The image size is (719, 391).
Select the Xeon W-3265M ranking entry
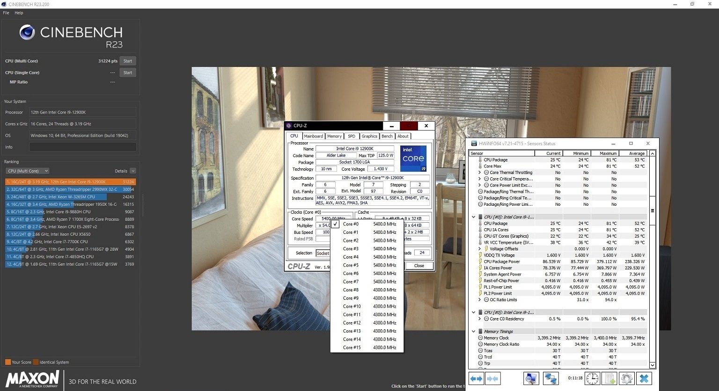(x=70, y=197)
